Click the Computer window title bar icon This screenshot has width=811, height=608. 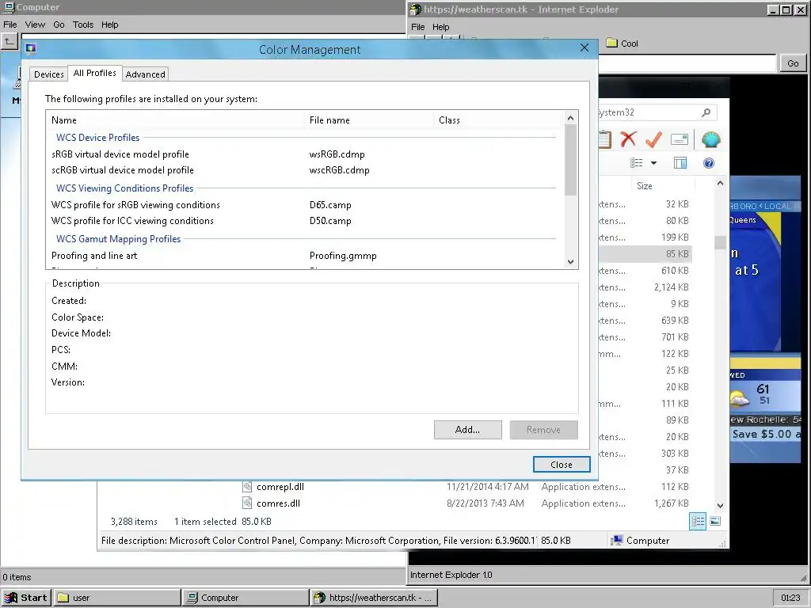point(9,7)
